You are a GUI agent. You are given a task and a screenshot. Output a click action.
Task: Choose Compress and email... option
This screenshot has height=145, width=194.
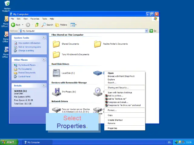[x=125, y=102]
